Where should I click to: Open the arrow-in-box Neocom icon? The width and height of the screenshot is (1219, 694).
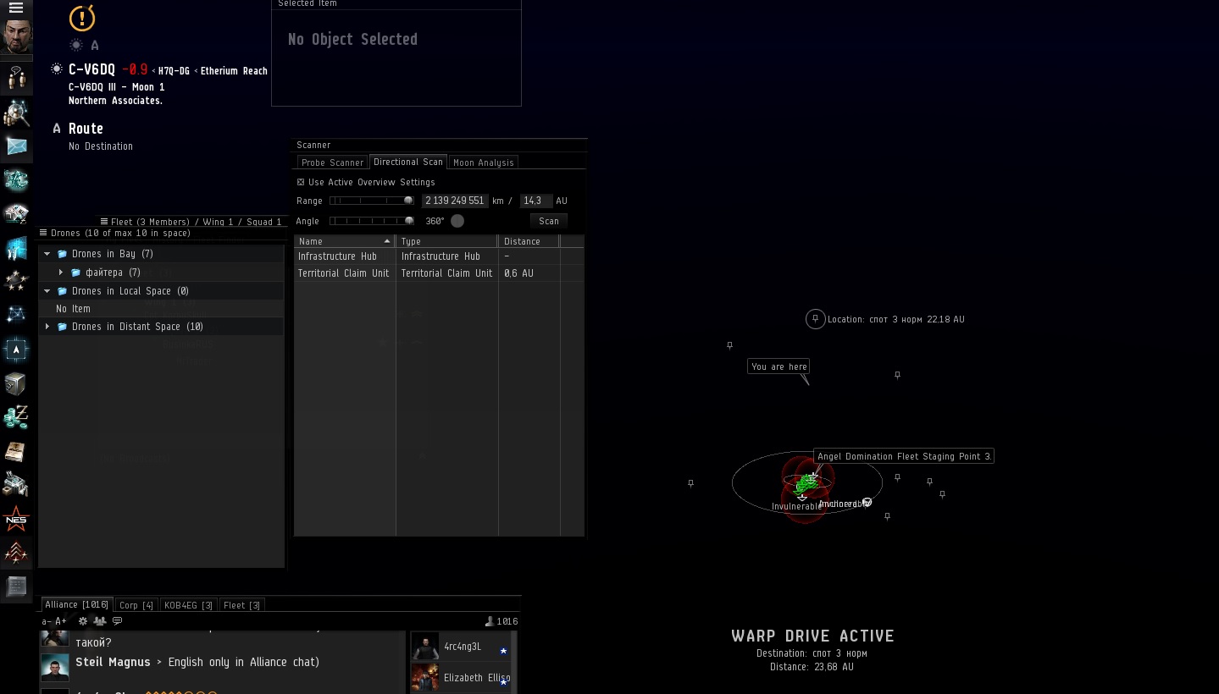tap(16, 350)
